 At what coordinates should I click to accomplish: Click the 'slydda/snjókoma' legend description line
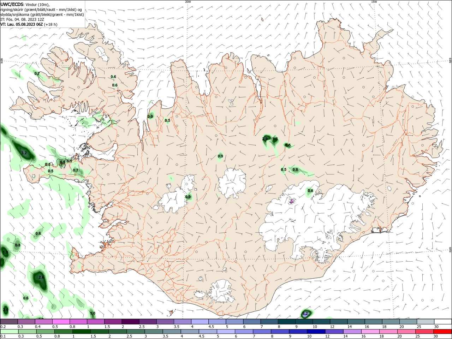tap(42, 14)
